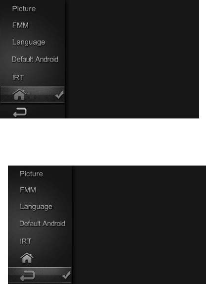Select the highlighted Home icon in upper menu
Viewport: 206px width, 284px height.
click(x=19, y=94)
